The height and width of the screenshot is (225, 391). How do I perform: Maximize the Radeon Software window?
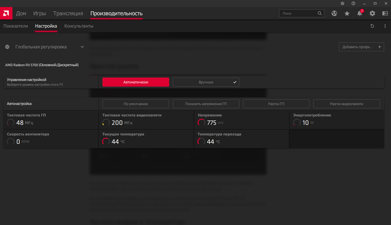375,4
